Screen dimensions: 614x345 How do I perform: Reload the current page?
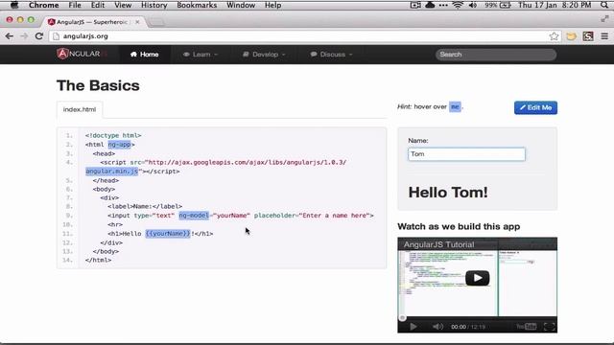click(38, 36)
